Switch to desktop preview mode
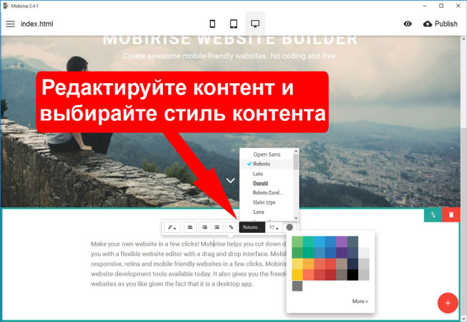This screenshot has width=467, height=322. 255,24
